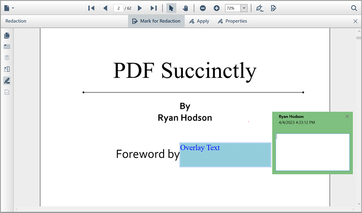Apply the marked redactions

tap(199, 21)
